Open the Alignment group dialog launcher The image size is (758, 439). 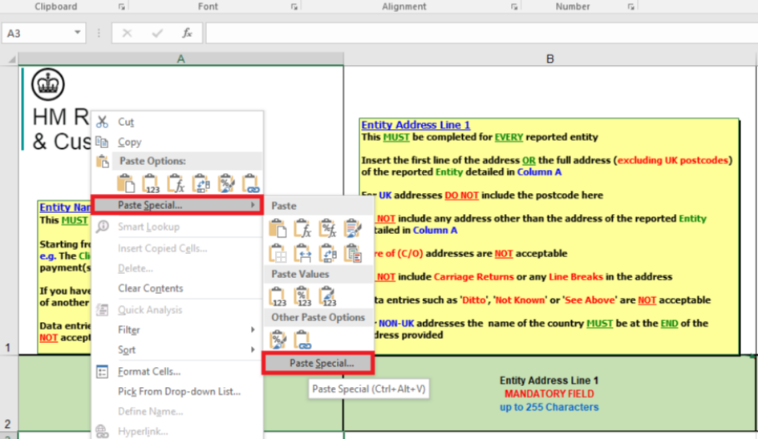(x=514, y=6)
